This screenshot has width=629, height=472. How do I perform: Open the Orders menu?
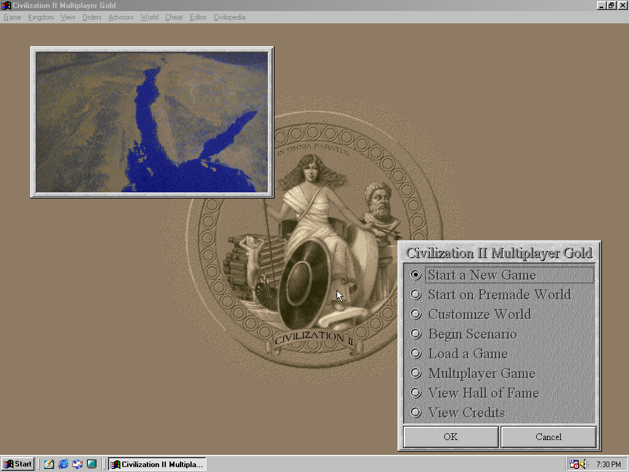92,17
